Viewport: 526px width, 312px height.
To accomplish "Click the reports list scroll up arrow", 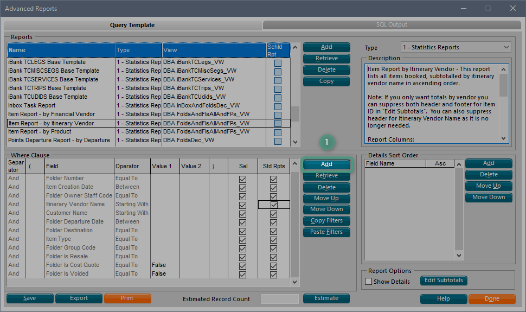I will (295, 47).
